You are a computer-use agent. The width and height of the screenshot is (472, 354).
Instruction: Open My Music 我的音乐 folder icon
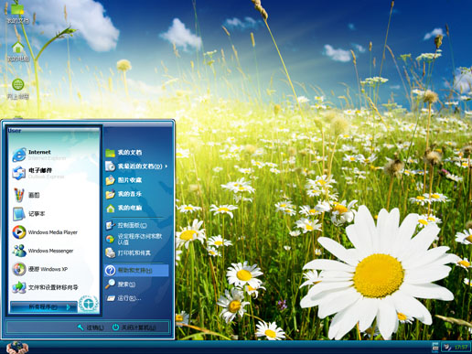click(110, 194)
